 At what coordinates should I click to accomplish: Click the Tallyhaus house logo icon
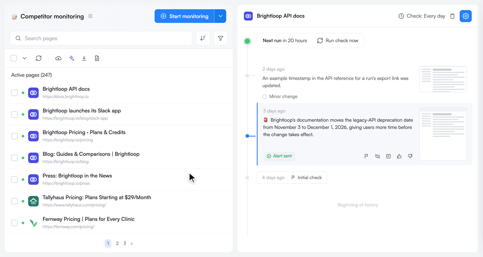33,201
